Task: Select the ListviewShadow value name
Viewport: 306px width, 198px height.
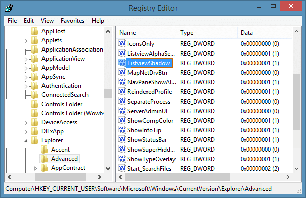Action: (x=150, y=63)
